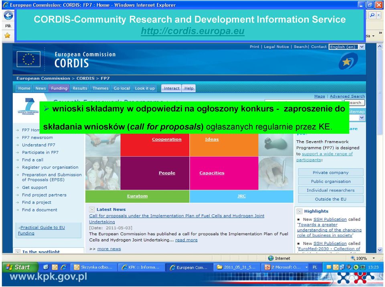Screen dimensions: 385x287
Task: Switch to the European Com... taskbar window
Action: pyautogui.click(x=189, y=267)
